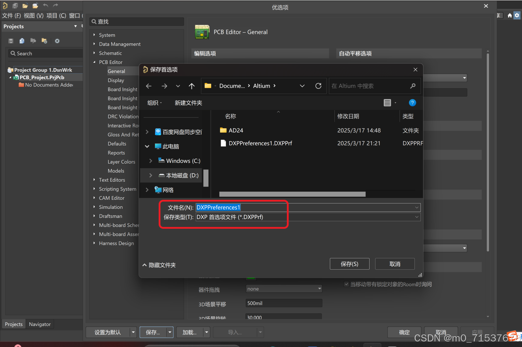522x347 pixels.
Task: Click the redo arrow in top toolbar
Action: click(x=56, y=5)
